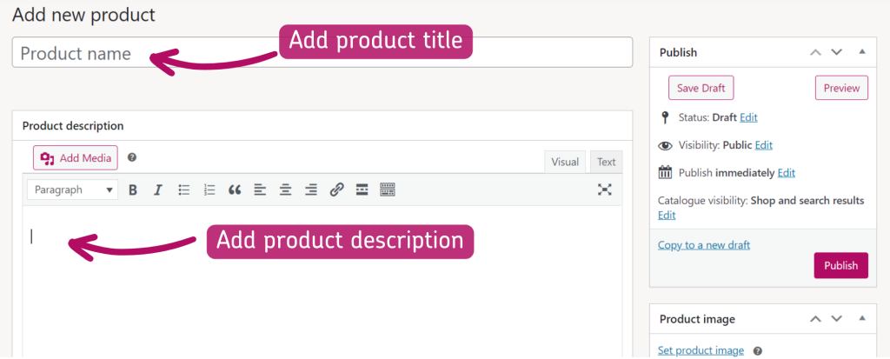Insert Read More tag
Viewport: 890px width, 359px height.
[362, 189]
